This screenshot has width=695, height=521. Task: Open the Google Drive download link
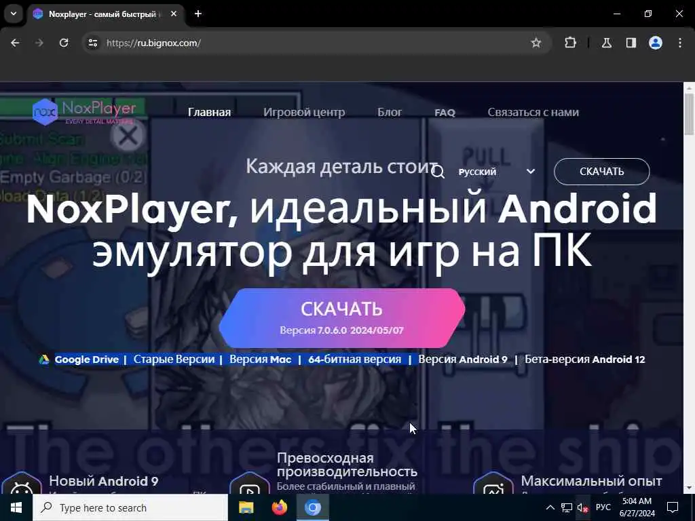[86, 360]
